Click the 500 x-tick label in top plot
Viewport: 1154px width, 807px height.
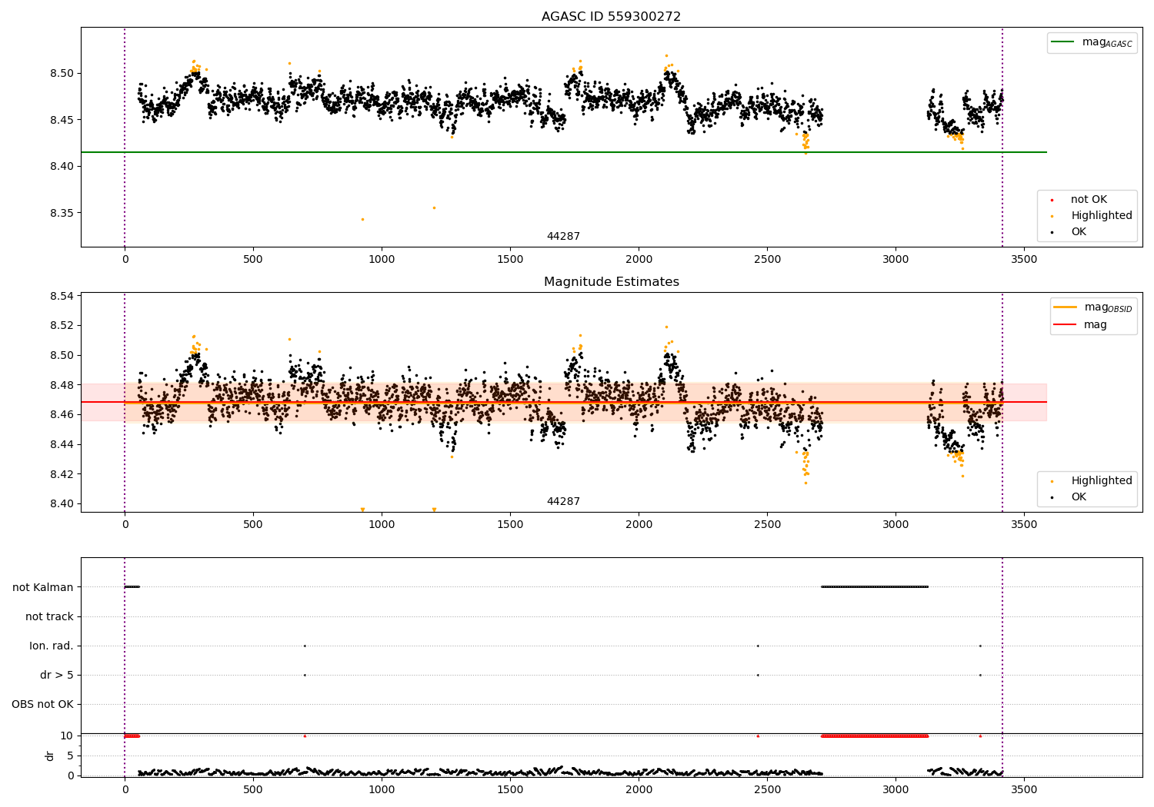click(253, 260)
